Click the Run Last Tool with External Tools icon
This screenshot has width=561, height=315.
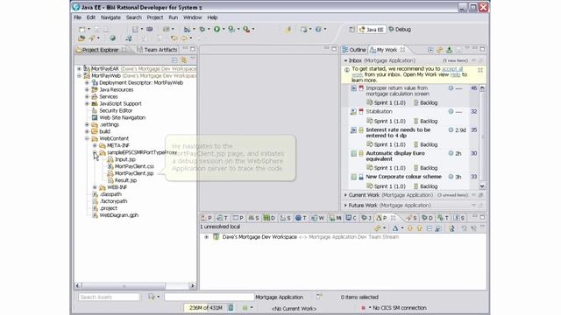tap(246, 29)
